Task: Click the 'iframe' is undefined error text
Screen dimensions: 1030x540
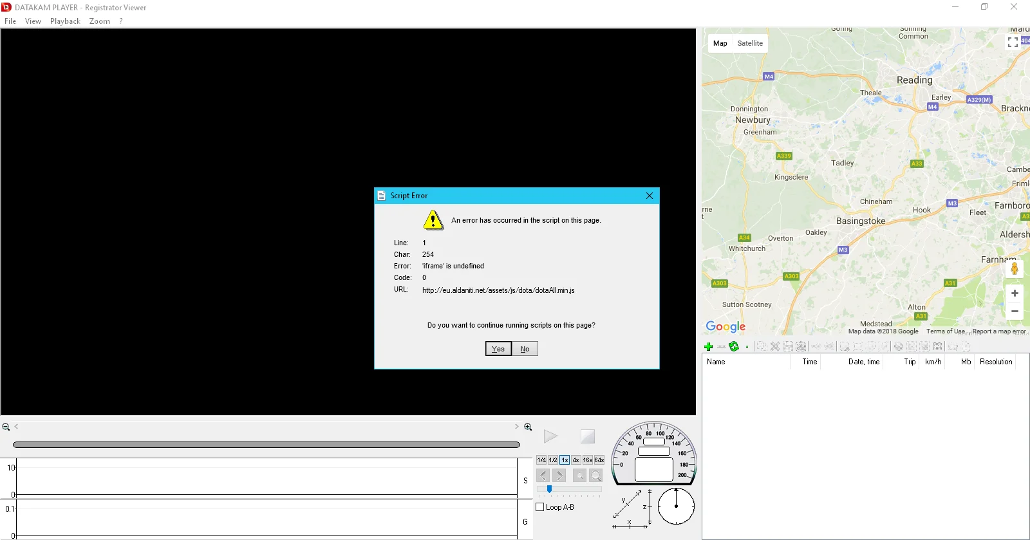Action: pos(453,266)
